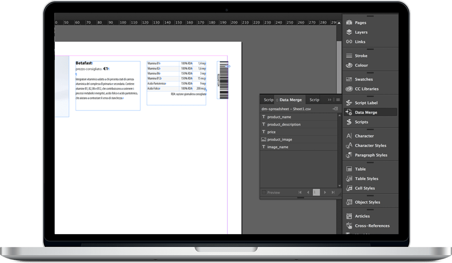Select the price data field
The width and height of the screenshot is (452, 263).
[299, 131]
